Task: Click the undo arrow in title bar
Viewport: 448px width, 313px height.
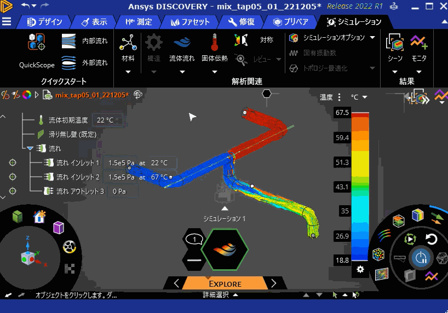Action: point(25,5)
